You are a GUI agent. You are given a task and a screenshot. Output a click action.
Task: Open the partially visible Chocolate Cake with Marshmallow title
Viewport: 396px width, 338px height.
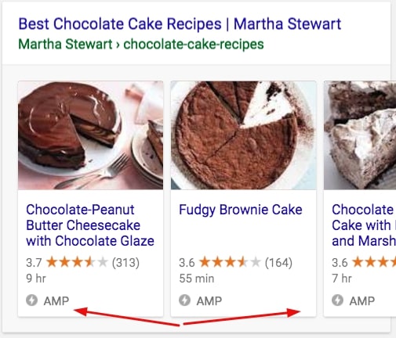tap(364, 225)
